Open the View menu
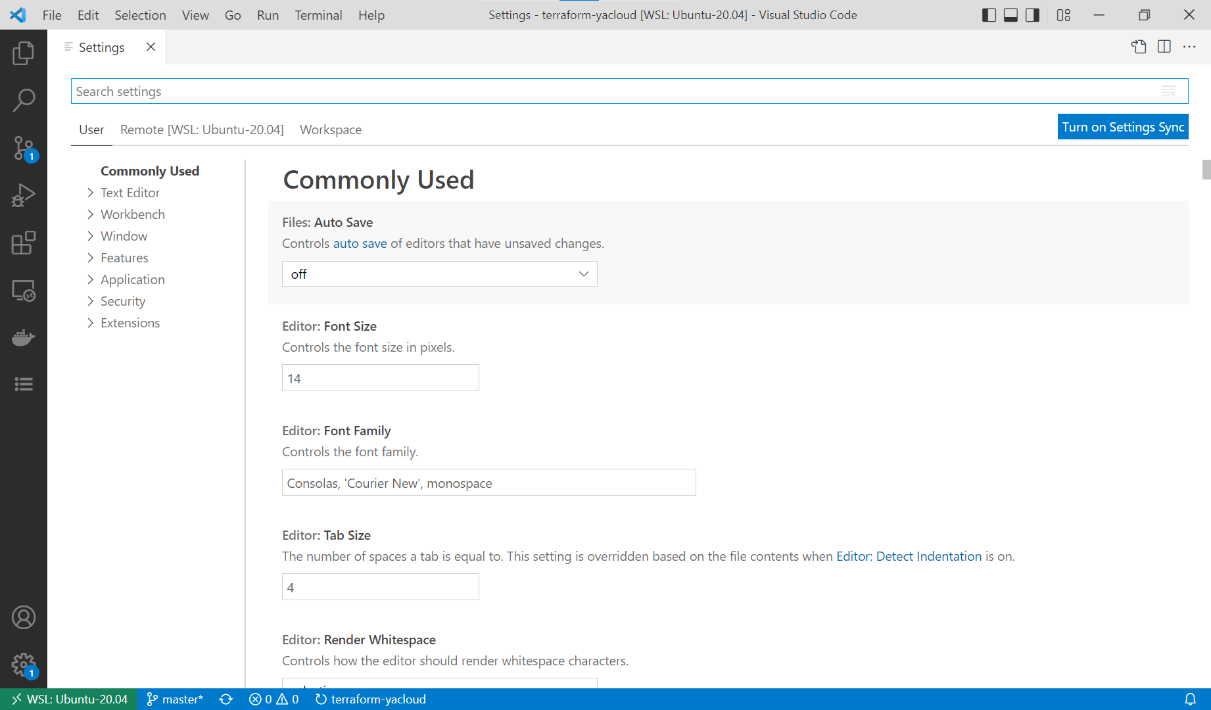This screenshot has width=1211, height=710. (195, 15)
